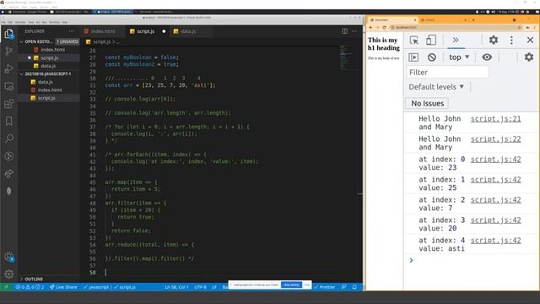Open Remote Explorer monitor icon
The image size is (540, 304).
(9, 86)
